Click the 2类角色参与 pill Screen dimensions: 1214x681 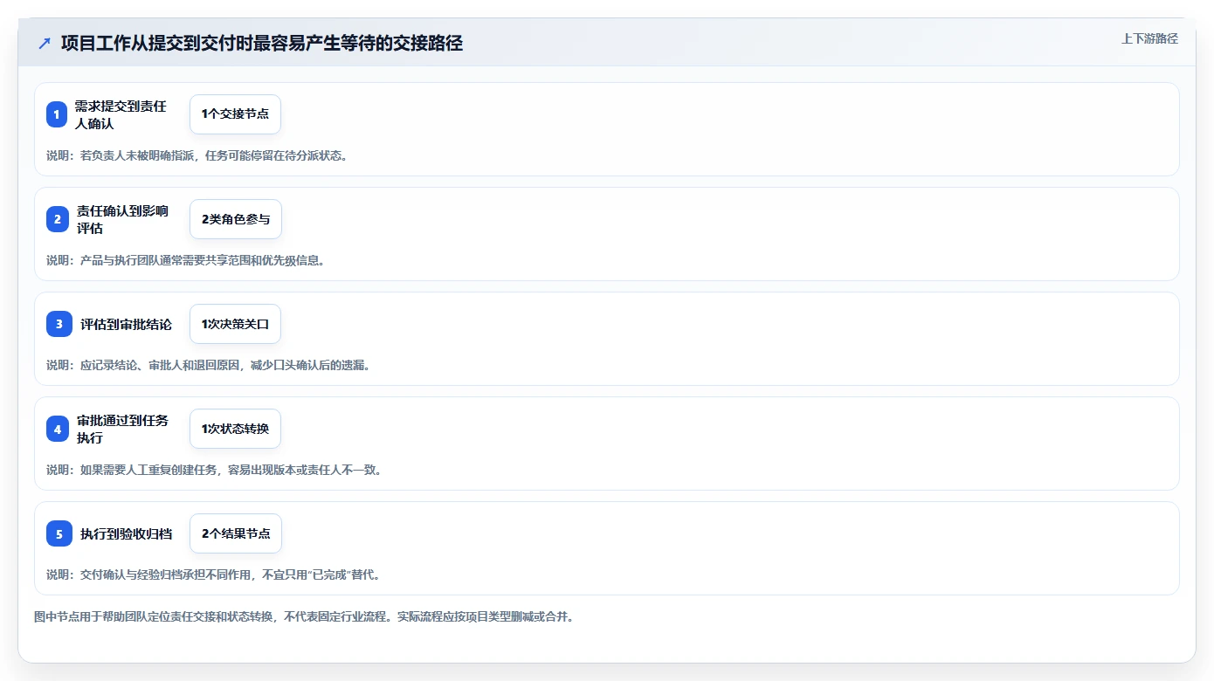point(236,219)
